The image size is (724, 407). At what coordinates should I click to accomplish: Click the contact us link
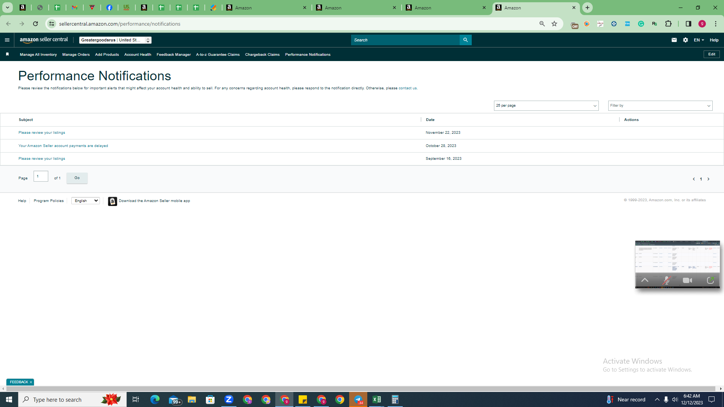pyautogui.click(x=408, y=88)
